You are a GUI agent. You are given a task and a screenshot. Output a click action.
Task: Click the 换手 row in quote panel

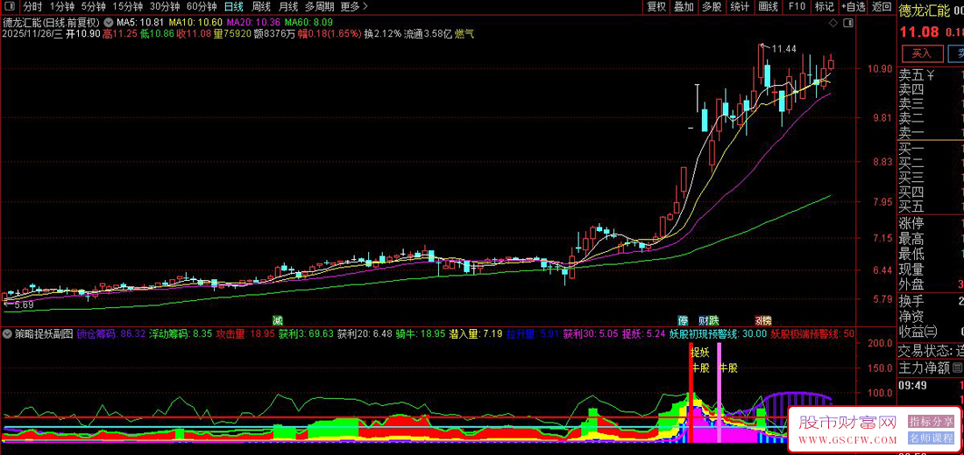click(930, 301)
